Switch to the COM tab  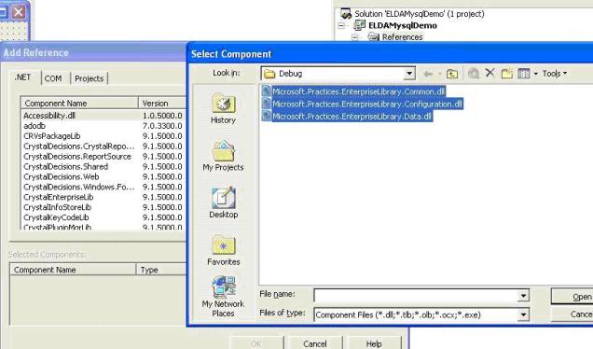pyautogui.click(x=53, y=78)
